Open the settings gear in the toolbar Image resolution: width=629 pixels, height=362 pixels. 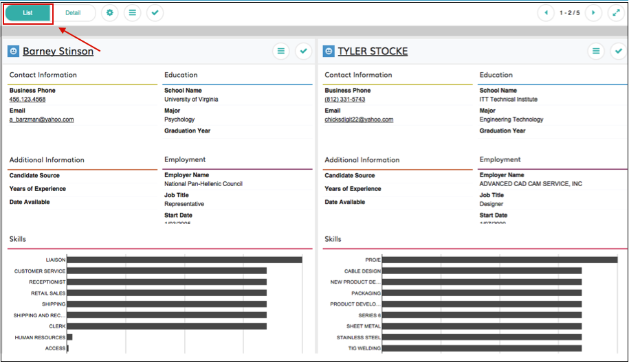109,13
